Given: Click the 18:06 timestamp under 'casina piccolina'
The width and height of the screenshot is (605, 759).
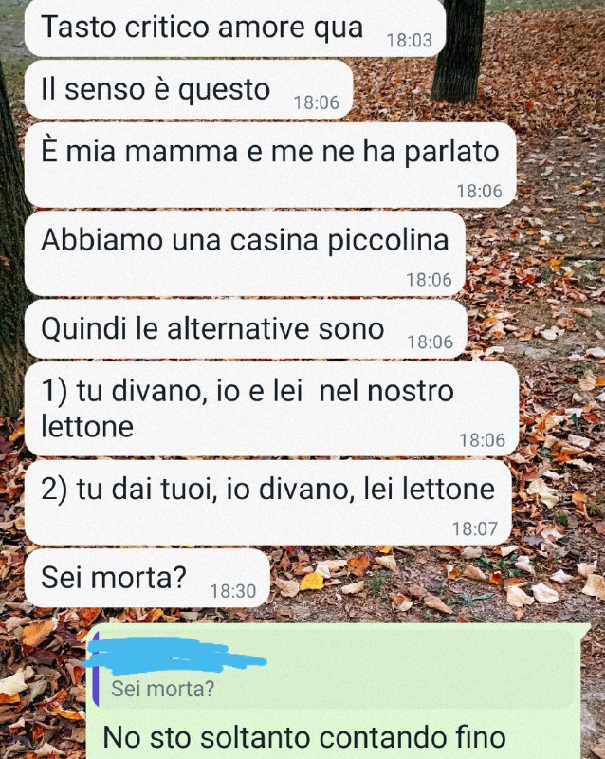Looking at the screenshot, I should [429, 280].
